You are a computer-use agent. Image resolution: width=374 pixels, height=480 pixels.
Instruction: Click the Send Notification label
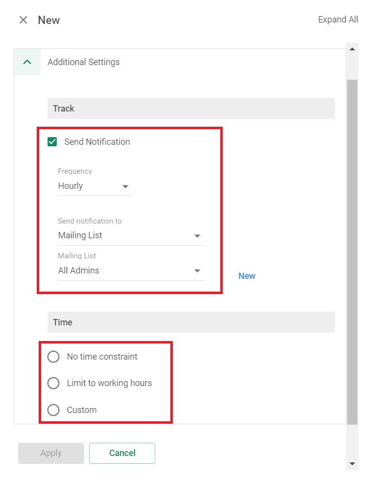point(97,142)
